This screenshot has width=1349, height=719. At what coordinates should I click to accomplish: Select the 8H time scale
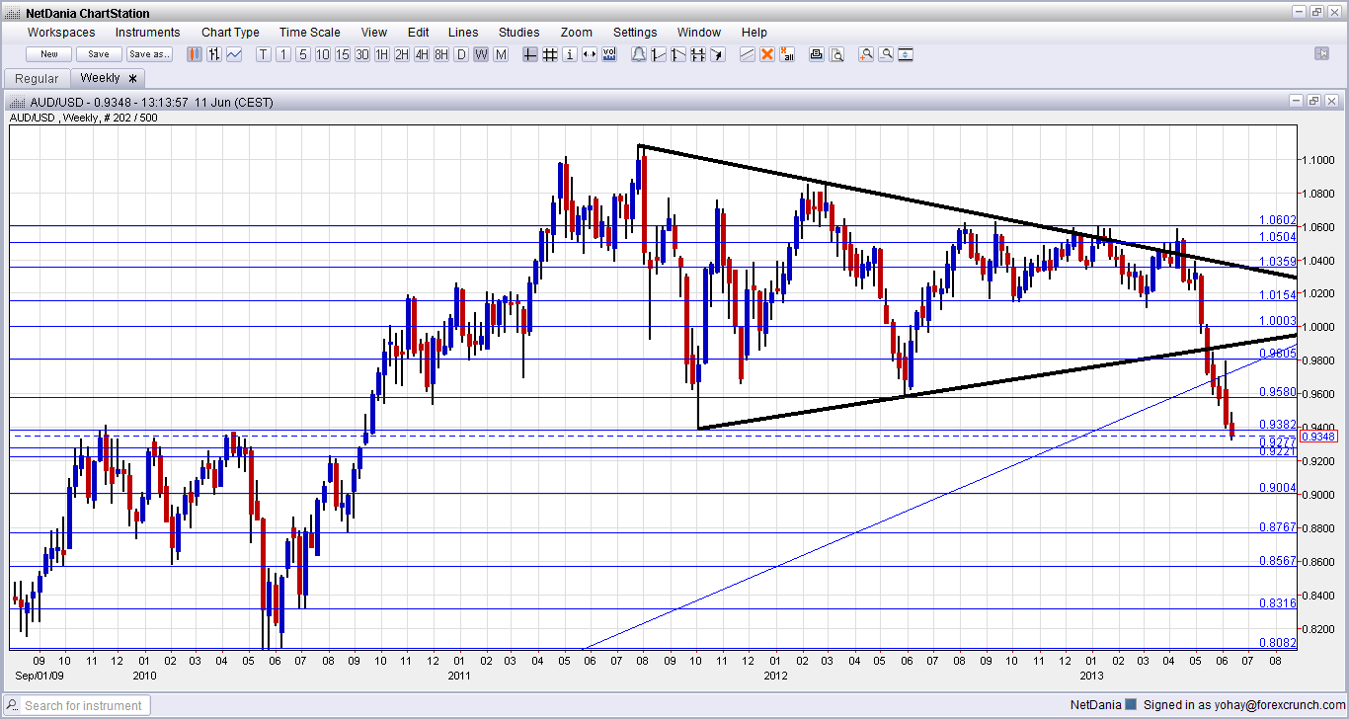click(441, 54)
